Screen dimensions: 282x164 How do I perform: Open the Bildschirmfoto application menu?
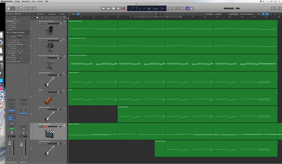tap(7, 1)
